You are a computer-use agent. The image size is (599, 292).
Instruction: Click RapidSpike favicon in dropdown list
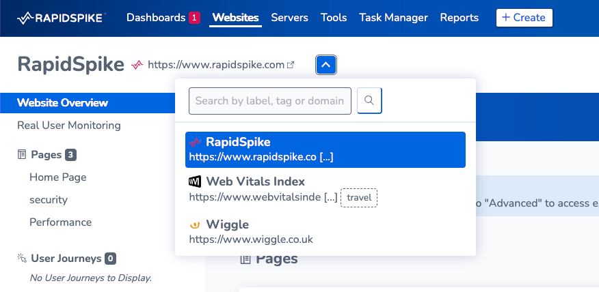click(x=195, y=143)
